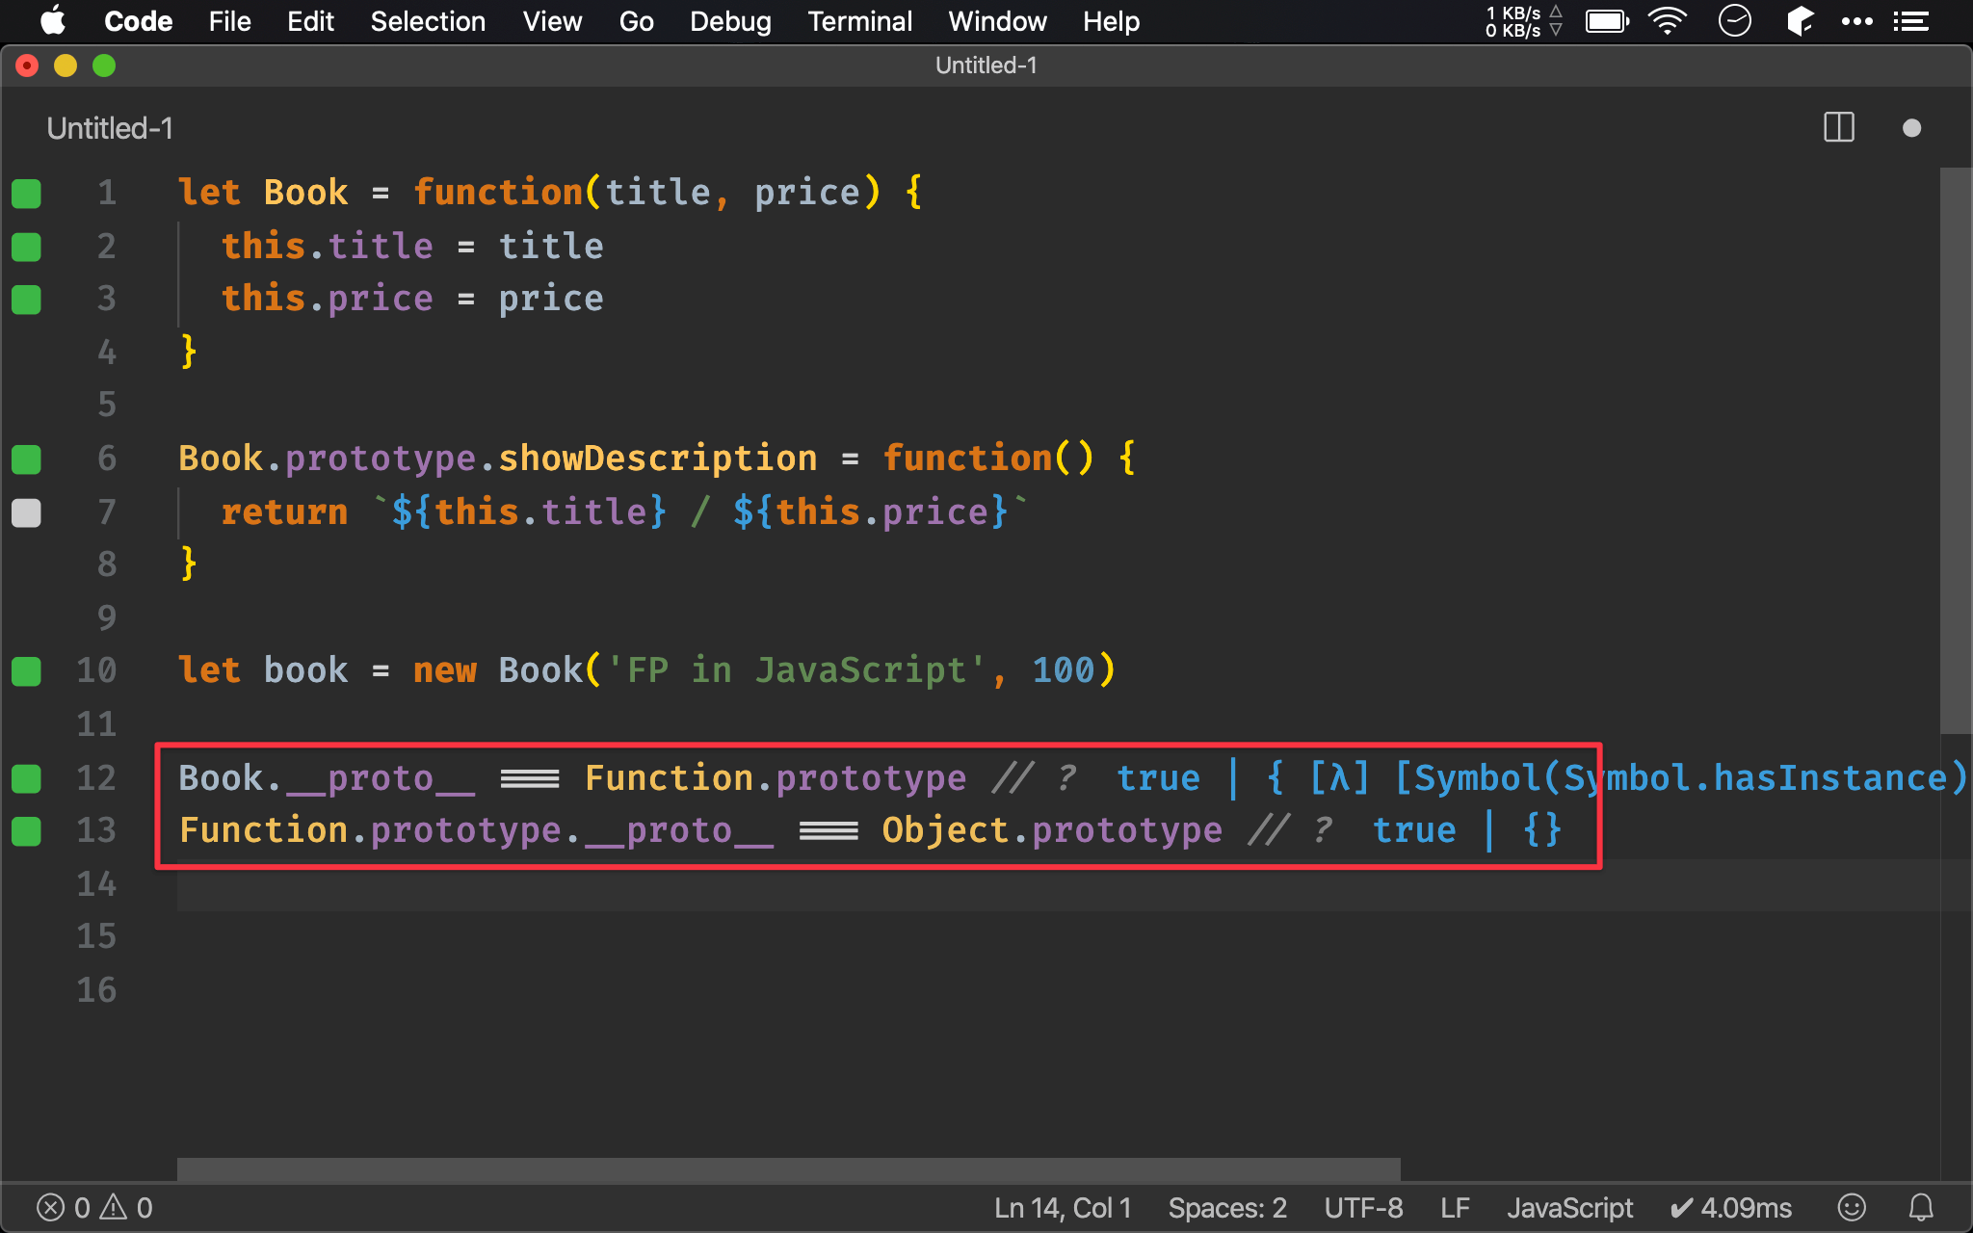Viewport: 1973px width, 1233px height.
Task: Open the Spaces: 2 indentation selector
Action: (x=1226, y=1207)
